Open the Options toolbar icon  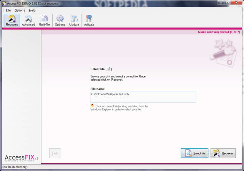coord(60,20)
